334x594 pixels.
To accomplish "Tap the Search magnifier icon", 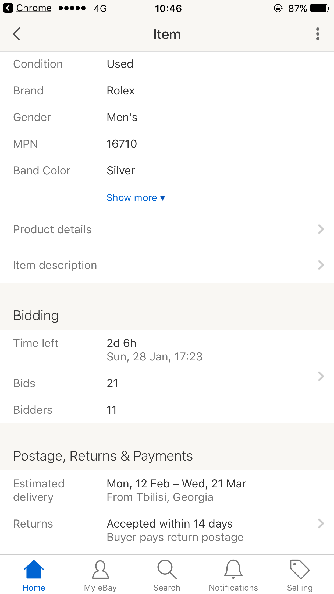I will [x=167, y=569].
